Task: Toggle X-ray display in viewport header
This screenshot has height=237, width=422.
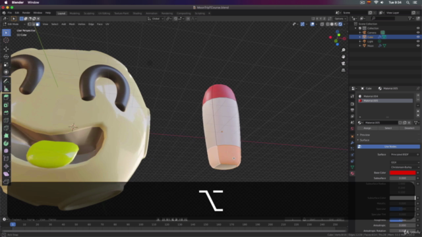Action: 322,24
